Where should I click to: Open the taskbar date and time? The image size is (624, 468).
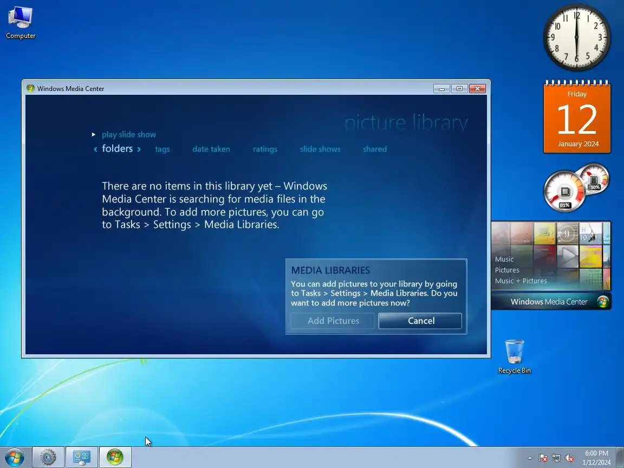596,458
